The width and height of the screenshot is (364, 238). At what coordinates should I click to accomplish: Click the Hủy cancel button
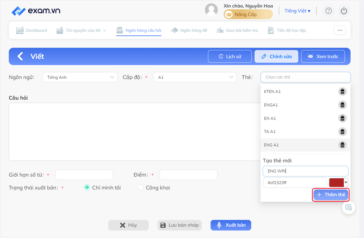point(129,225)
